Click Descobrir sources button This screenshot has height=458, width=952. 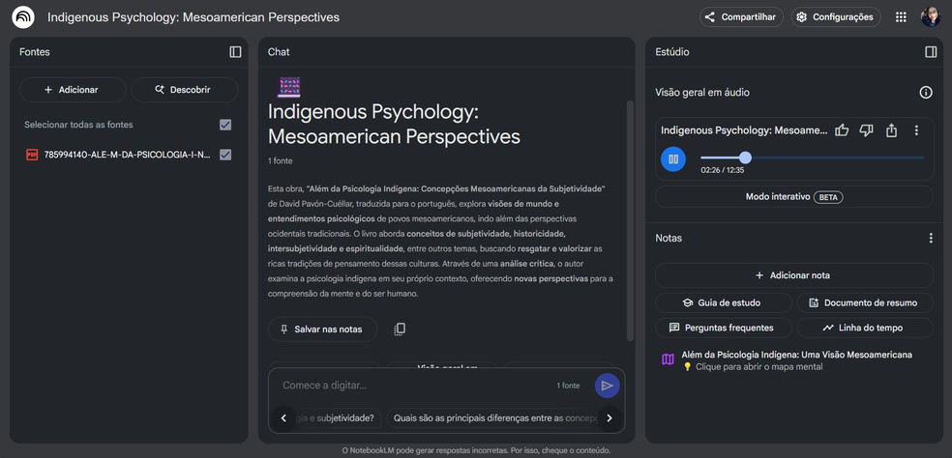point(185,90)
